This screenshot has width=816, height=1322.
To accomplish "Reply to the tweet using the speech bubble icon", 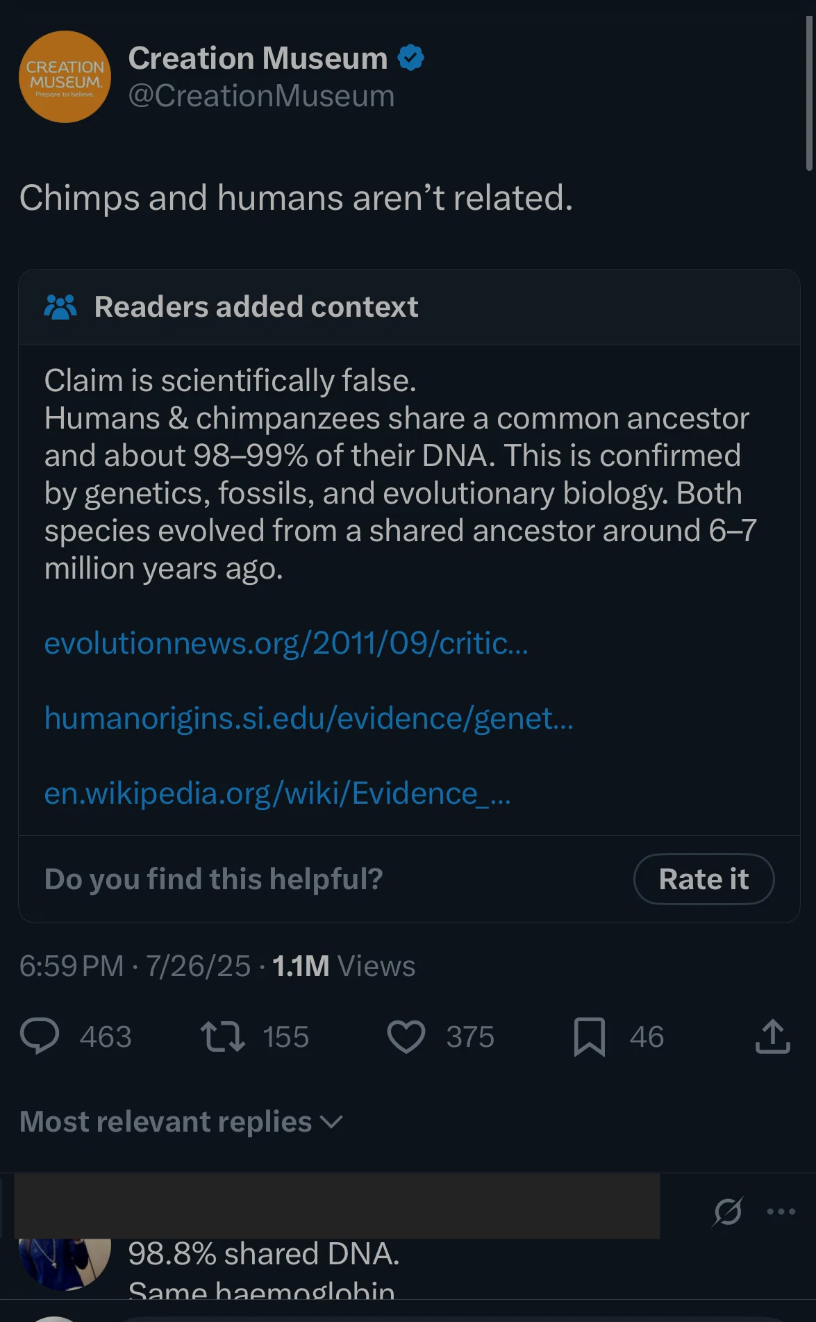I will point(40,1036).
